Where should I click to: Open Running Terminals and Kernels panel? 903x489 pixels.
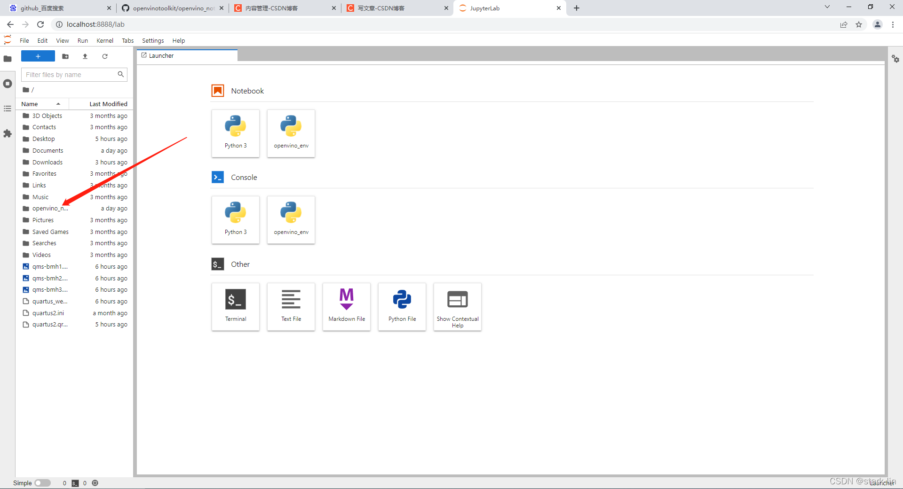pos(8,84)
